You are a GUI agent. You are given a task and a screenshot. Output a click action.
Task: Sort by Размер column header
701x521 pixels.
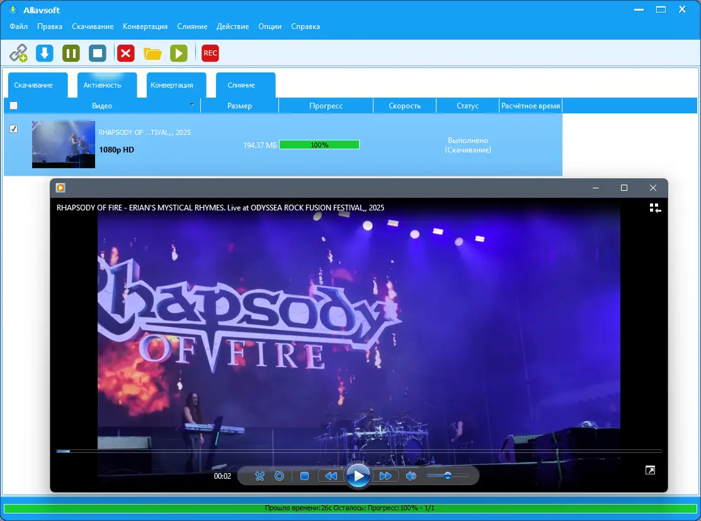coord(239,106)
